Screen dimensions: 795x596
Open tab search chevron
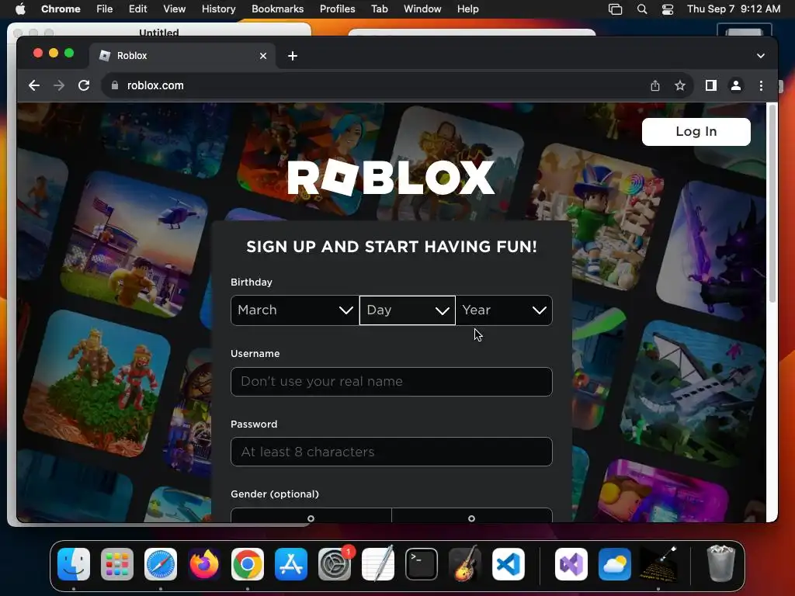761,56
